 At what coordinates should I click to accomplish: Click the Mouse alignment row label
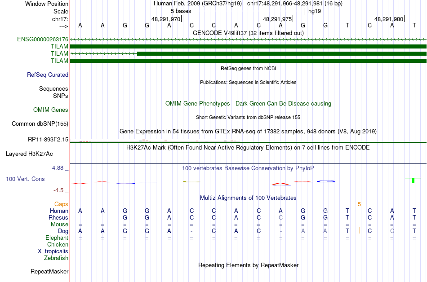pyautogui.click(x=59, y=225)
